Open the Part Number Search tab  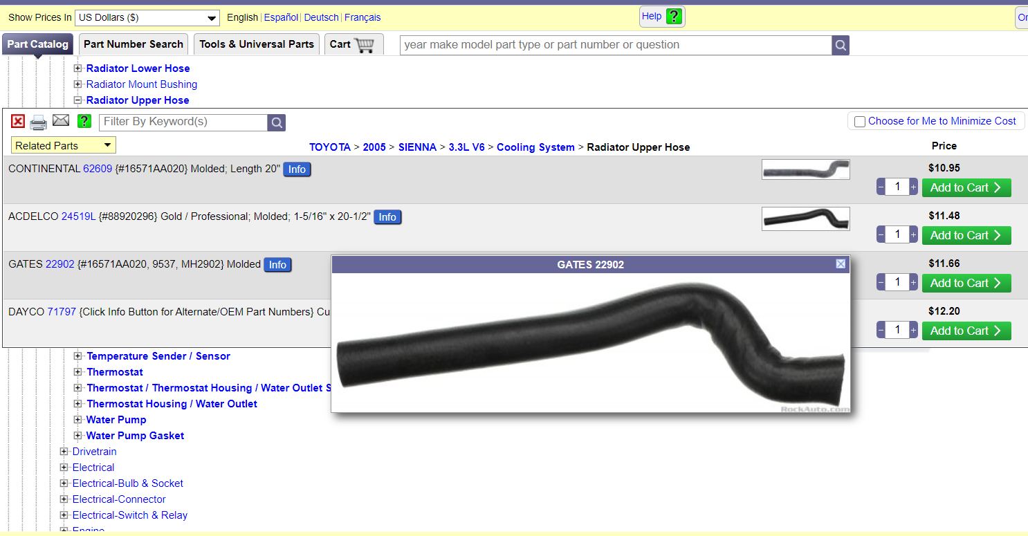click(x=134, y=44)
